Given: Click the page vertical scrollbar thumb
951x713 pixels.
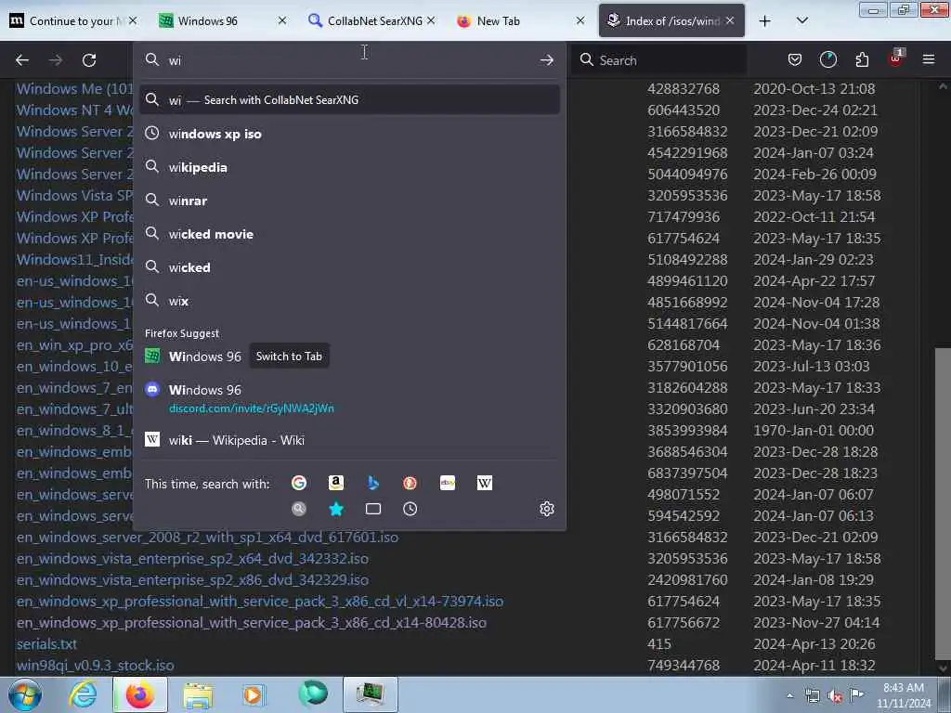Looking at the screenshot, I should pos(943,503).
